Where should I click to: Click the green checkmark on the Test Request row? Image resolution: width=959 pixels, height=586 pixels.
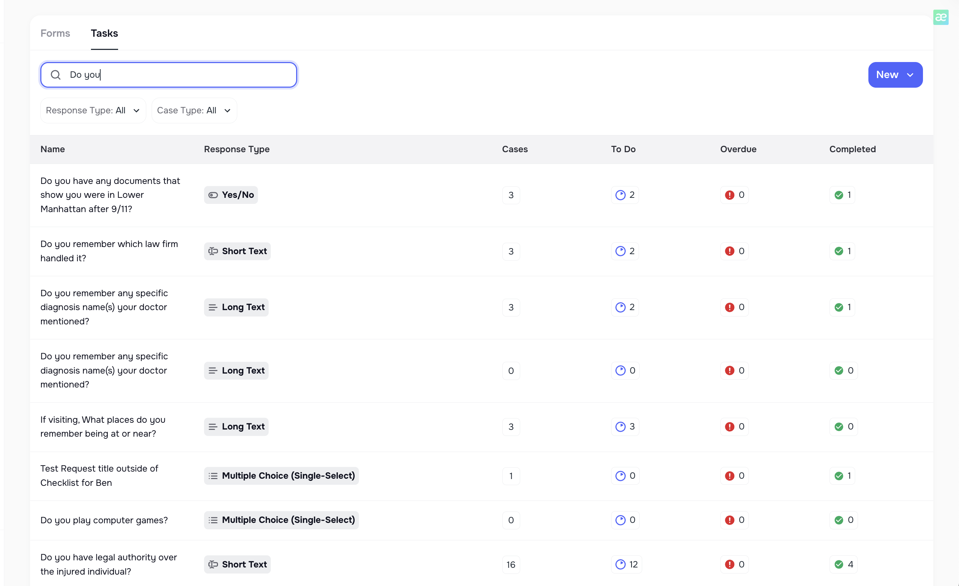[839, 476]
